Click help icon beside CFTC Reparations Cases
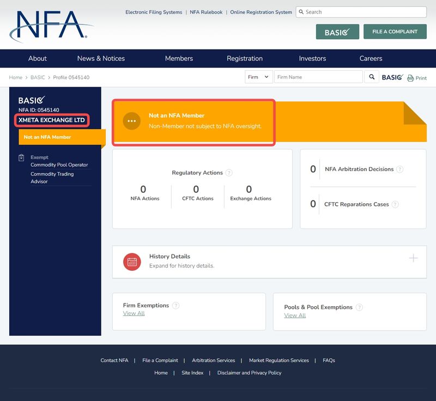Viewport: 436px width, 401px height. (x=395, y=204)
